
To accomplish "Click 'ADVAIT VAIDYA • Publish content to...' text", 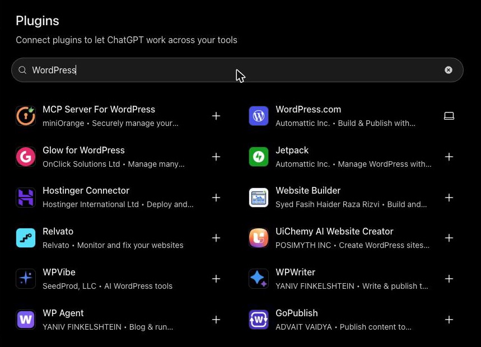I will click(344, 327).
